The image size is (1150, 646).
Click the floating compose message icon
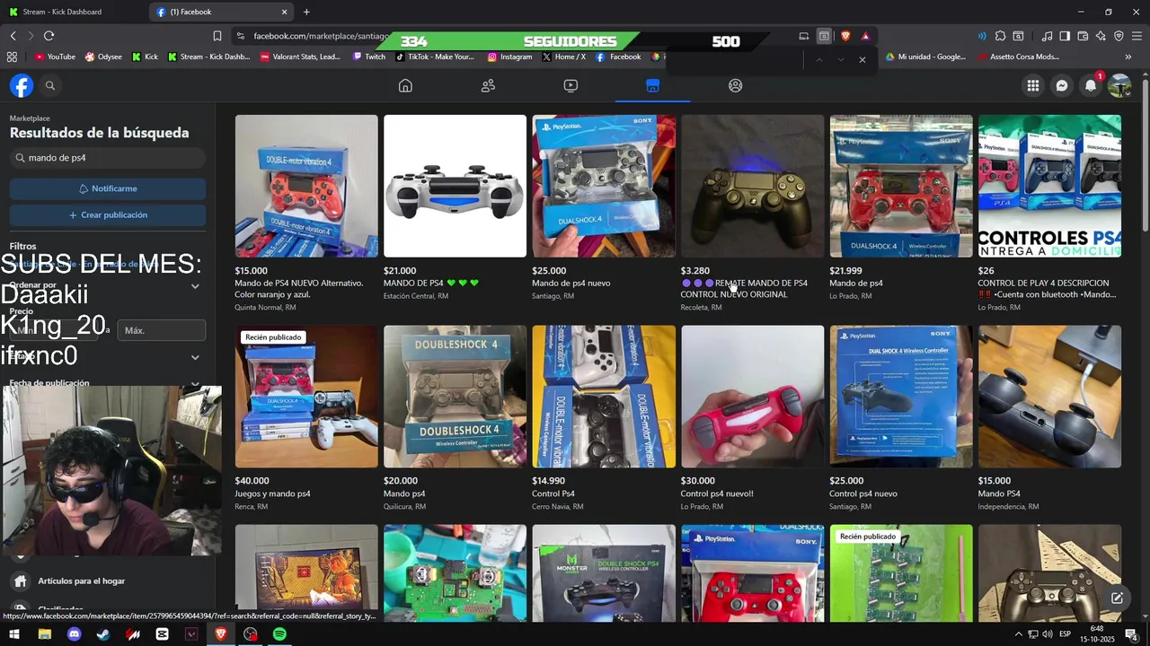(x=1117, y=598)
